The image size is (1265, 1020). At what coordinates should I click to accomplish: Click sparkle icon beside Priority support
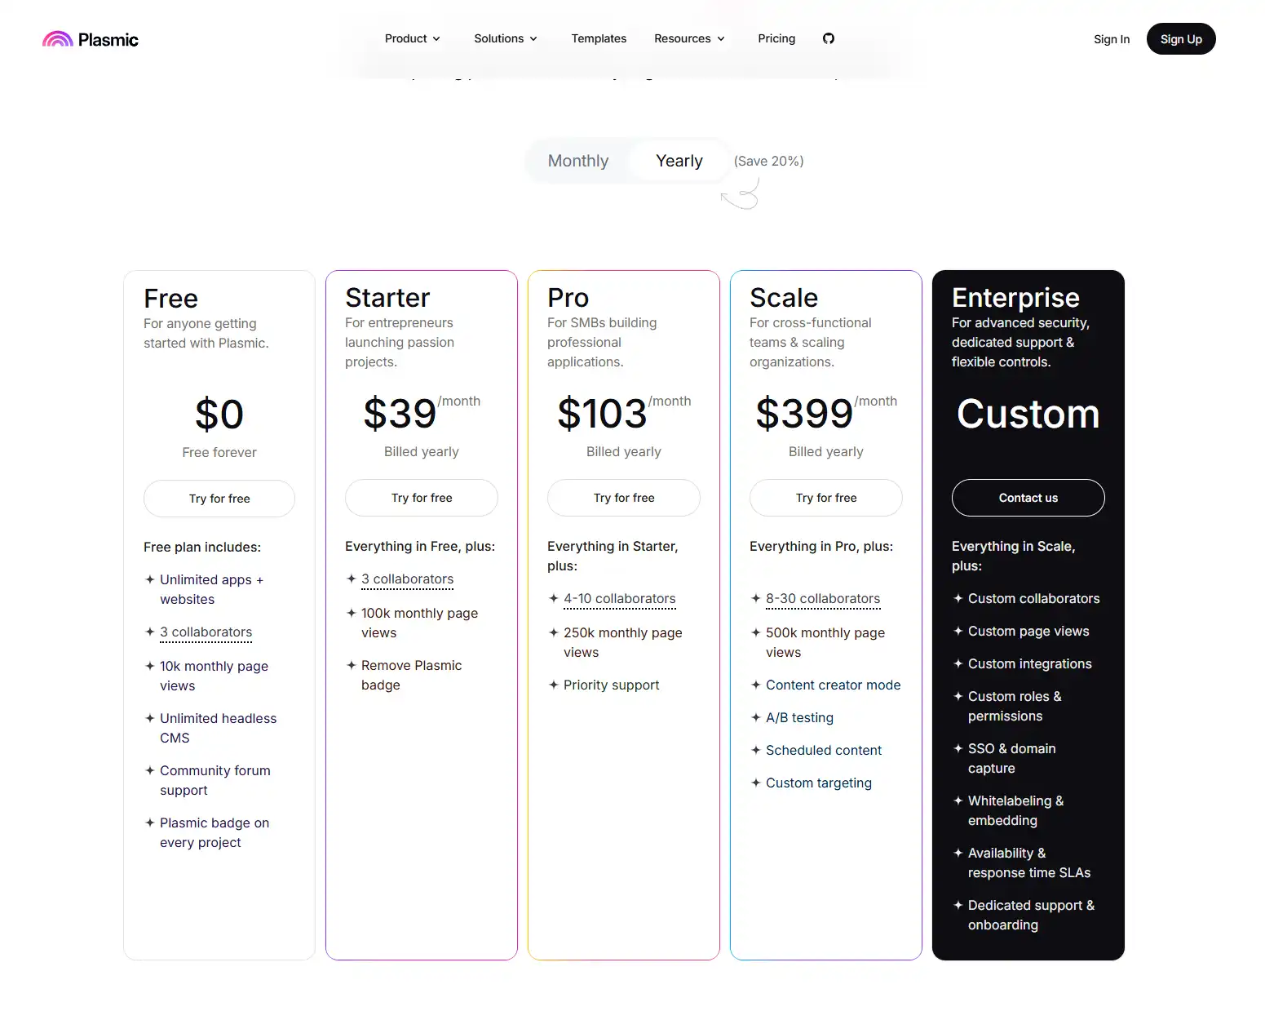[554, 685]
